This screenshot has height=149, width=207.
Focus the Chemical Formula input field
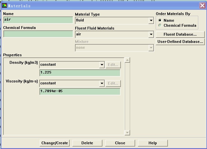(x=38, y=34)
